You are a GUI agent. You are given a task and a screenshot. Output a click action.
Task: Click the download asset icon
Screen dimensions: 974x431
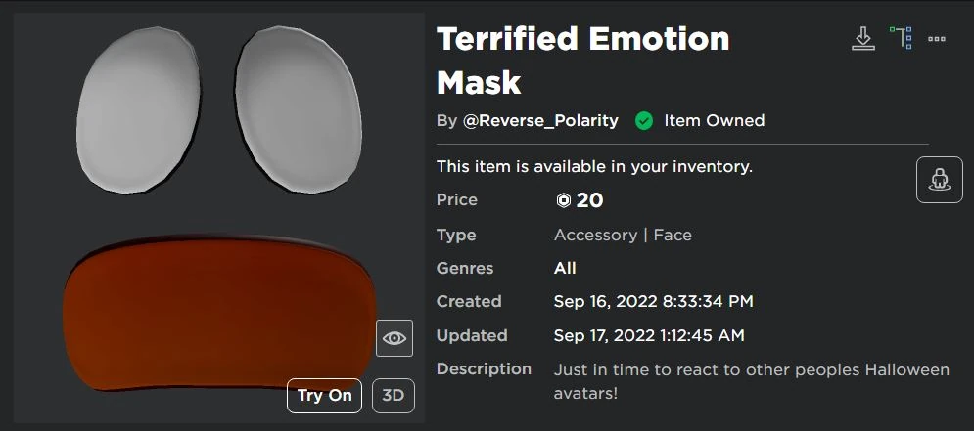click(862, 39)
